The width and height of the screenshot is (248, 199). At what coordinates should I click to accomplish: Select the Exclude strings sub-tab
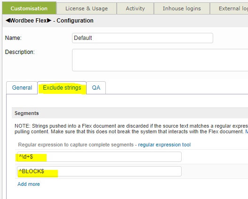(x=62, y=88)
